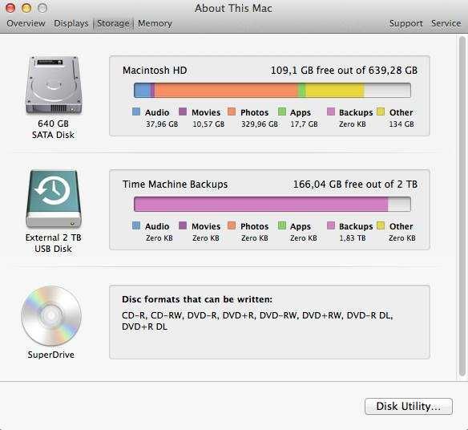468x430 pixels.
Task: Go to the Memory tab
Action: [155, 23]
